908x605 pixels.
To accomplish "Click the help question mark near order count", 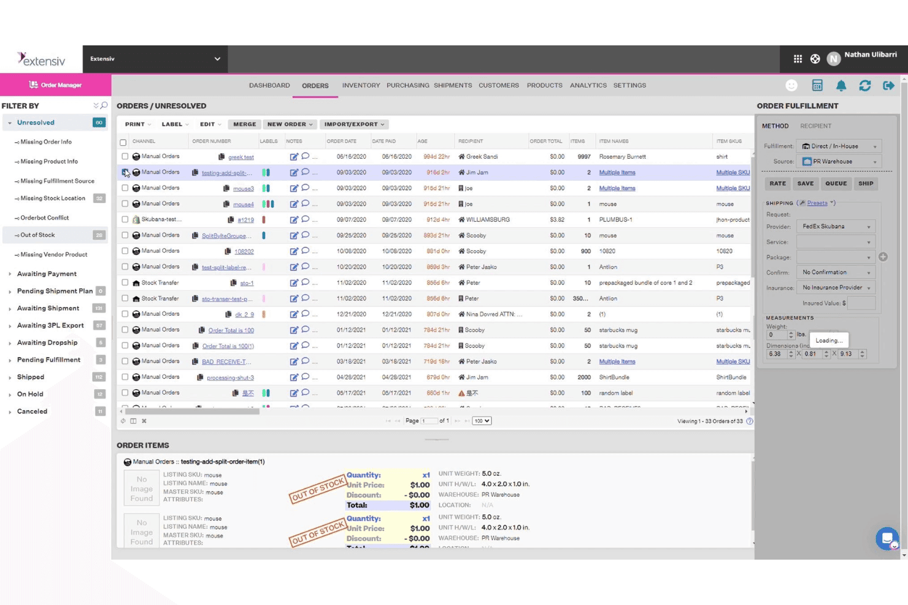I will pos(749,421).
